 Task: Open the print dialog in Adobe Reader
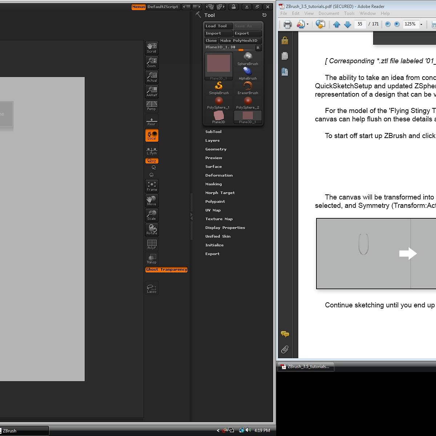pos(287,24)
